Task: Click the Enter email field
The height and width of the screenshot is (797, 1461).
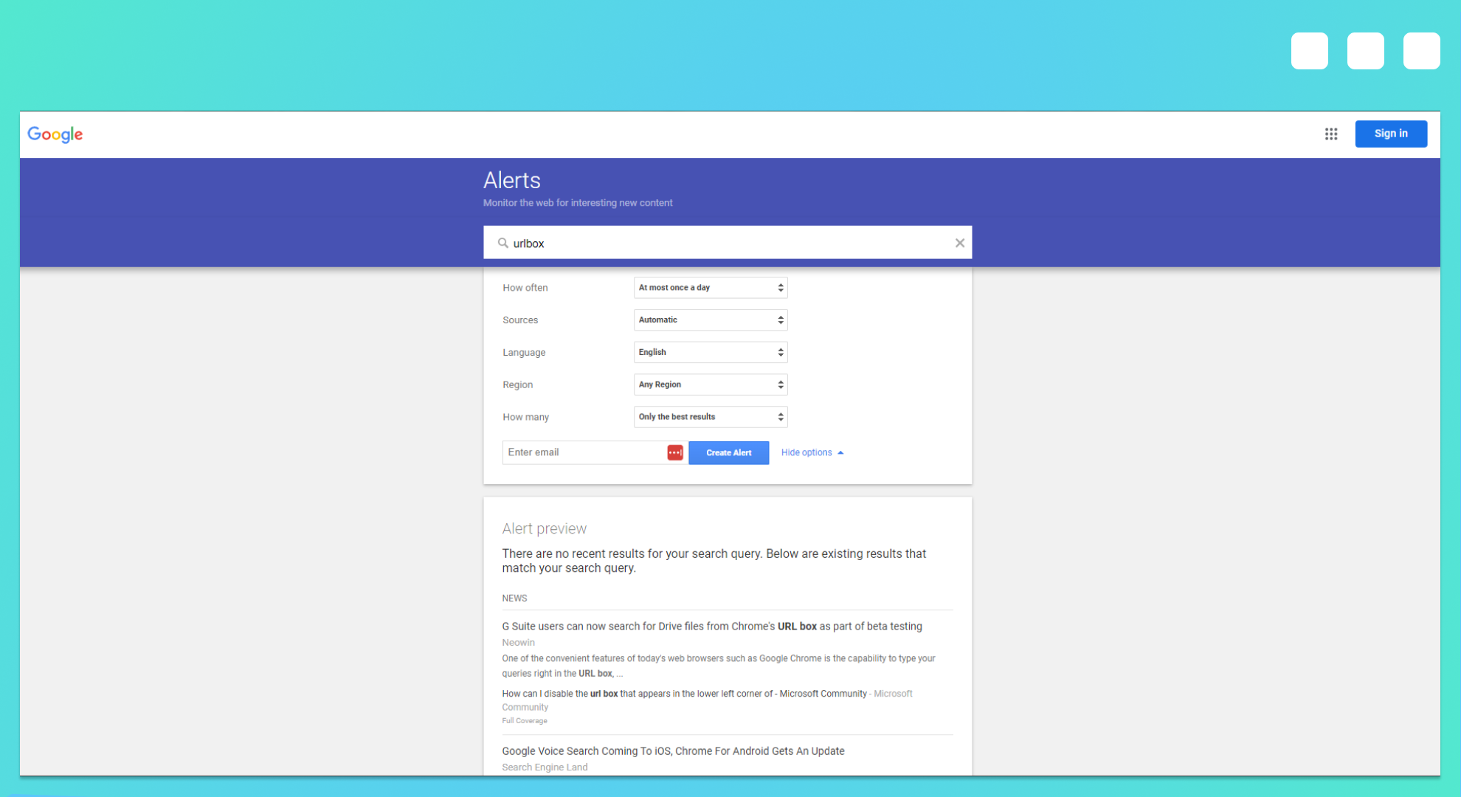Action: (584, 452)
